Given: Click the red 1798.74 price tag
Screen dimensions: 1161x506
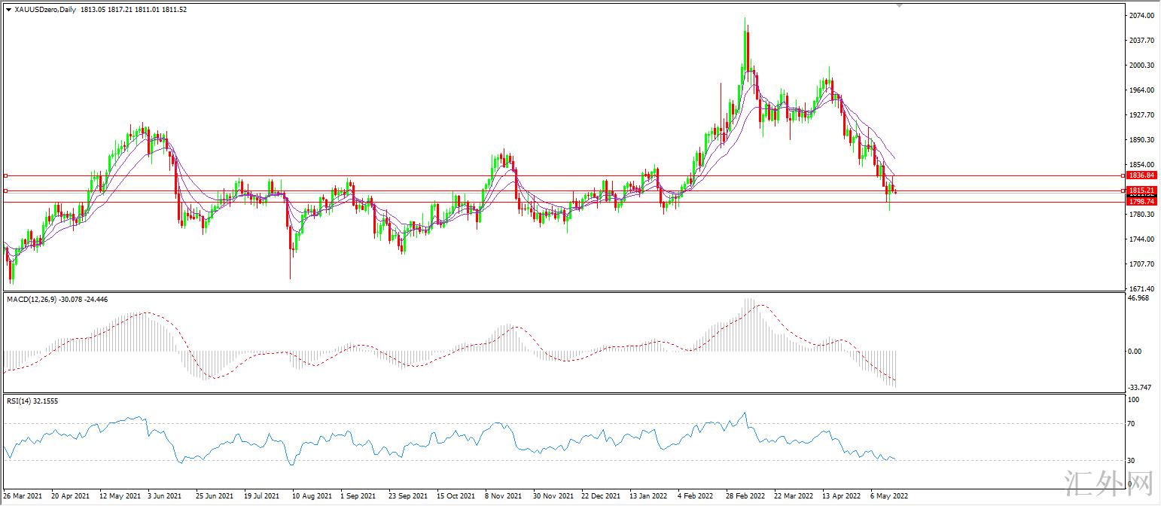Looking at the screenshot, I should pyautogui.click(x=1141, y=202).
